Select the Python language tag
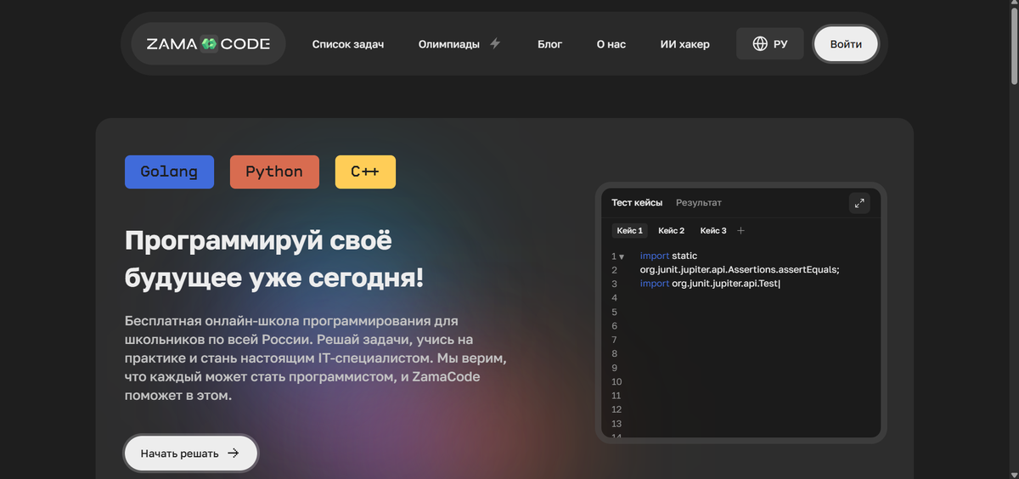The height and width of the screenshot is (479, 1019). point(274,172)
